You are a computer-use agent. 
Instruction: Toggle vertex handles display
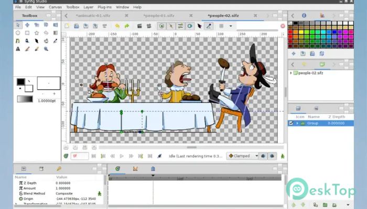[171, 26]
